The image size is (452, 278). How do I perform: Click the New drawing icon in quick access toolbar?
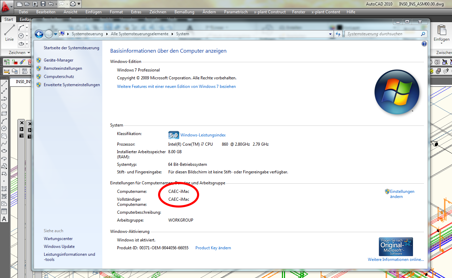coord(20,4)
